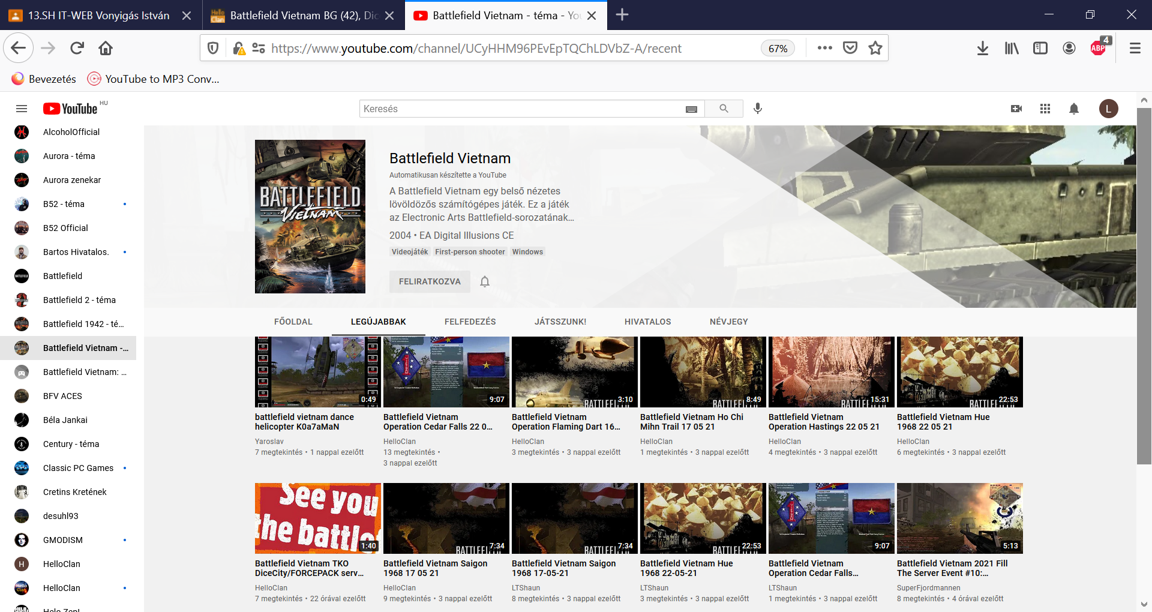The image size is (1152, 612).
Task: Reload the page with refresh icon
Action: pyautogui.click(x=77, y=48)
